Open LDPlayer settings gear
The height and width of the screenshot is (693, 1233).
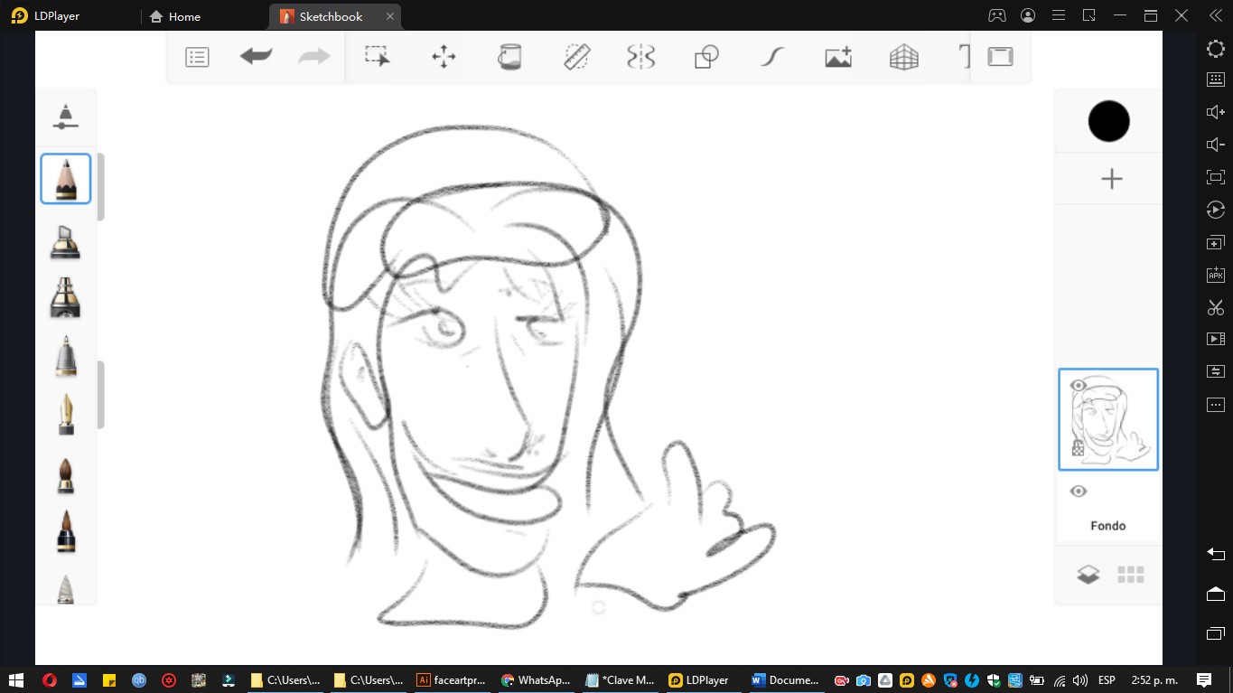pos(1216,49)
